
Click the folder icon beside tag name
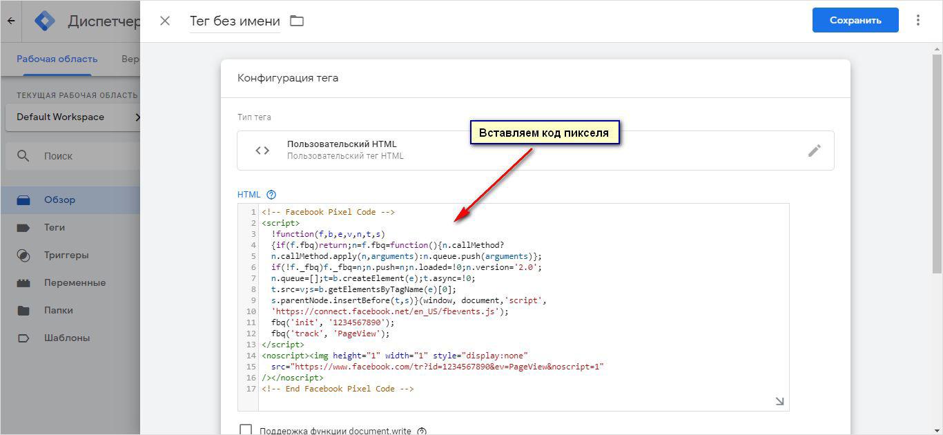(x=297, y=21)
